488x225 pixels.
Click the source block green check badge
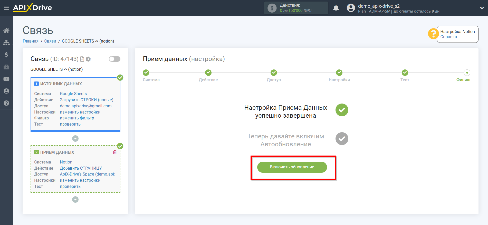point(120,77)
